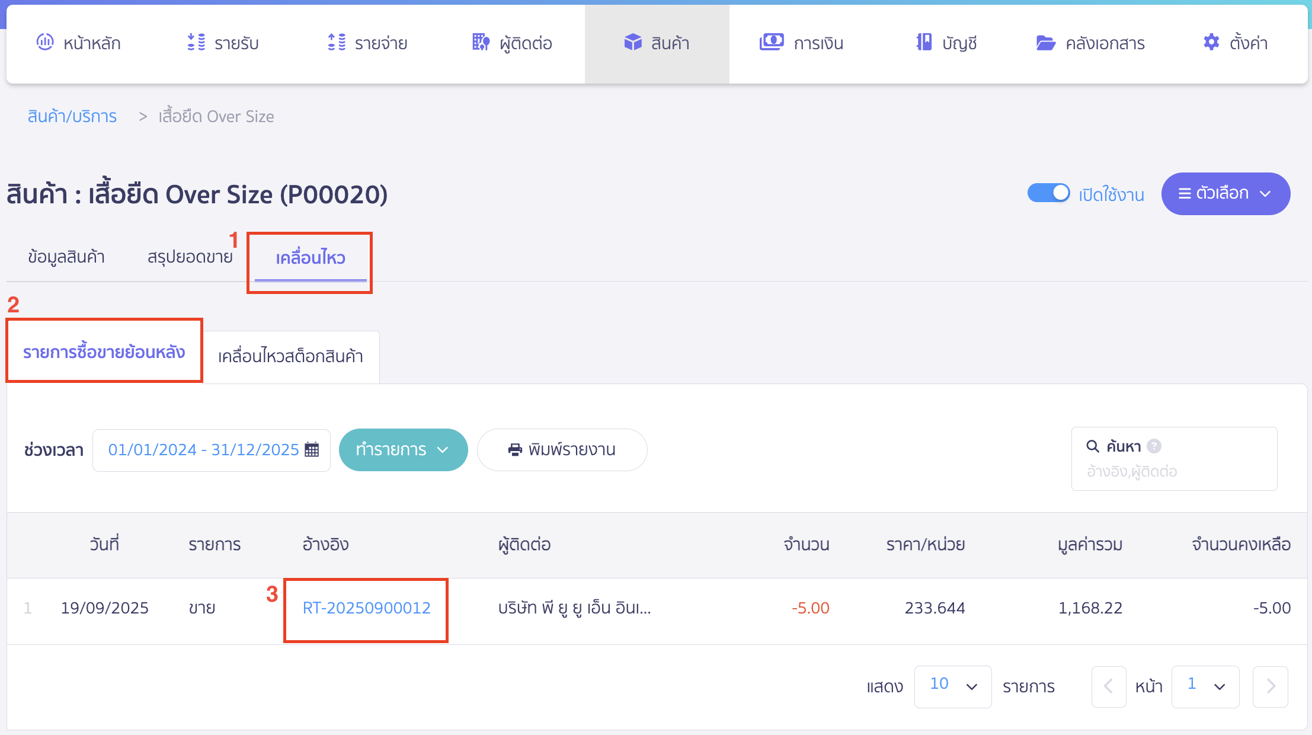Click the การเงิน money icon

pos(771,42)
